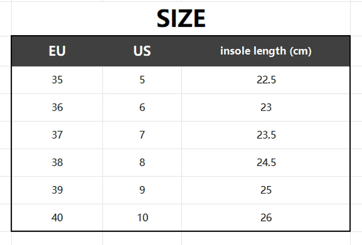Select the US size 7 cell
The image size is (362, 245).
tap(142, 135)
